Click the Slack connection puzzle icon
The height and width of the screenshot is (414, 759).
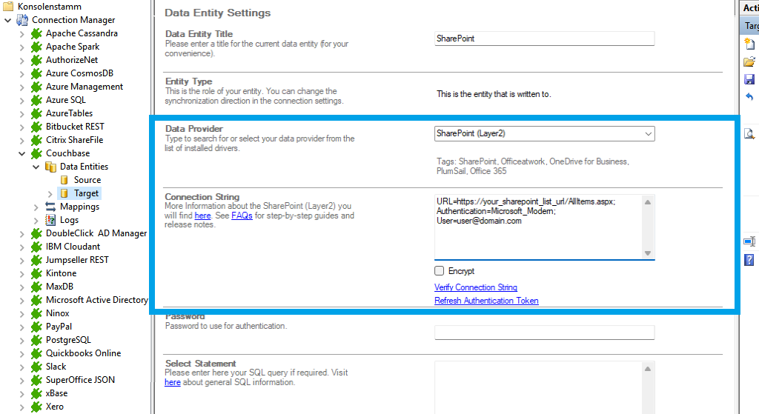tap(36, 367)
